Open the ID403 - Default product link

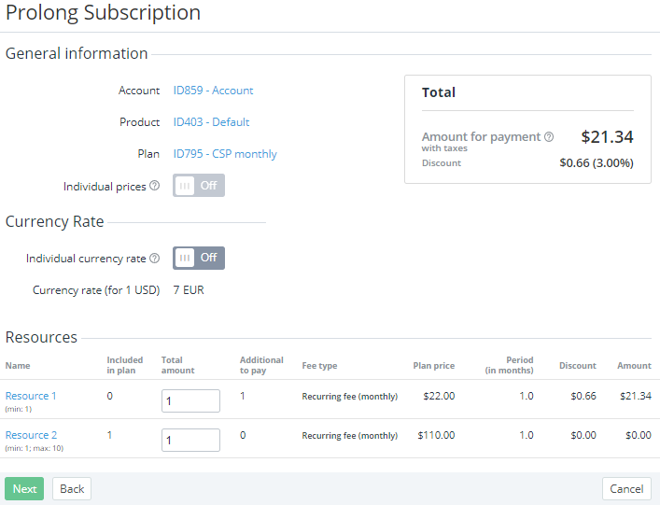[x=211, y=122]
